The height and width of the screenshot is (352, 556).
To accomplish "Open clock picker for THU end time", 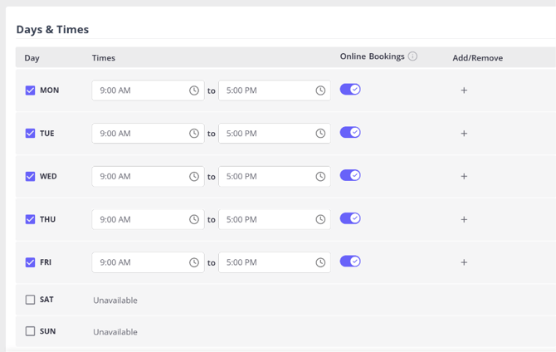I will tap(320, 219).
